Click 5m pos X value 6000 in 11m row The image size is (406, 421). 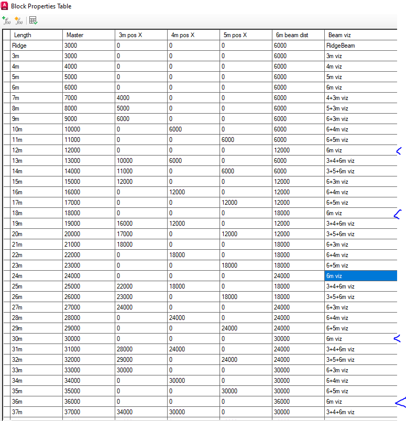coord(246,140)
